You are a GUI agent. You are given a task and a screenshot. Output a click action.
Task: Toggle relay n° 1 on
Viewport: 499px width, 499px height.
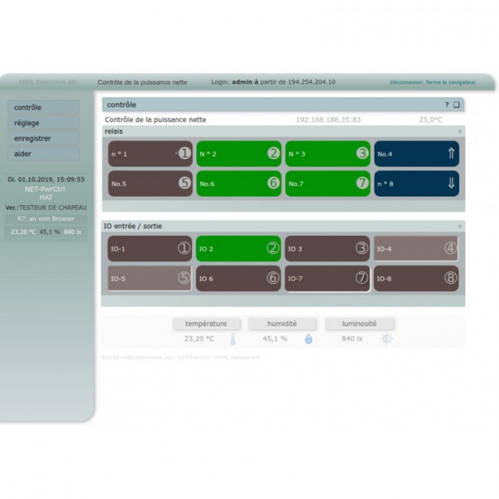pos(150,154)
